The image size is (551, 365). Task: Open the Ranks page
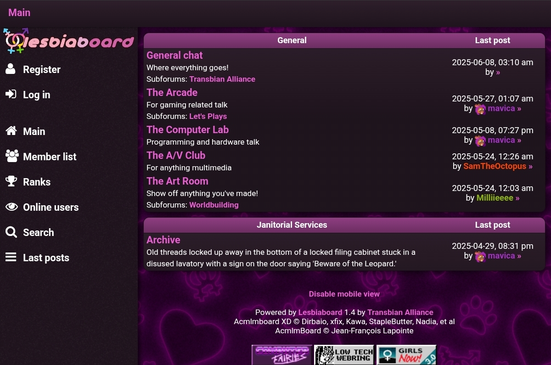coord(37,182)
